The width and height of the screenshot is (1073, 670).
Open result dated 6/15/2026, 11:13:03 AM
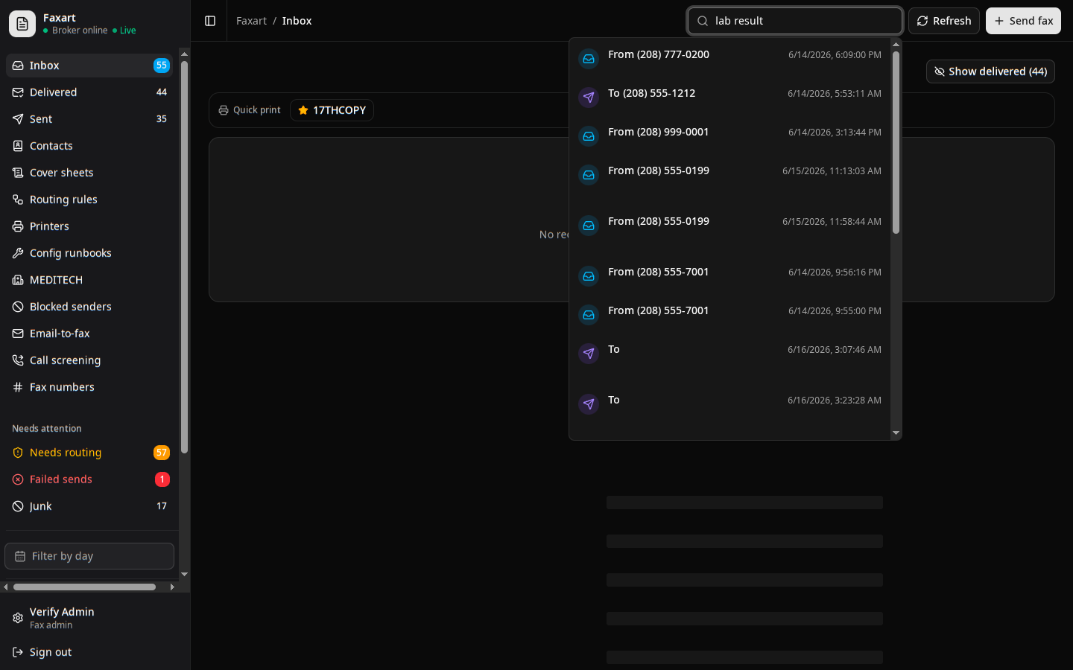[x=729, y=181]
